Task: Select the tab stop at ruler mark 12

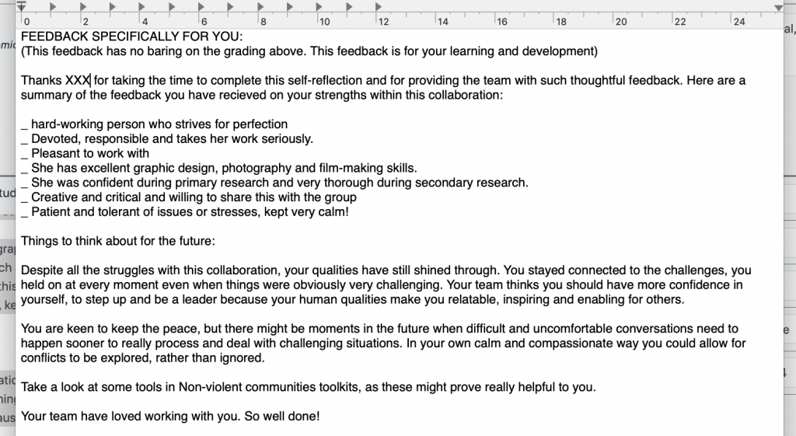Action: coord(379,6)
